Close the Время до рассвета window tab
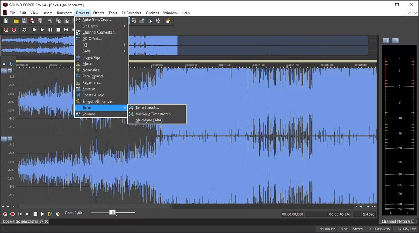 click(46, 222)
